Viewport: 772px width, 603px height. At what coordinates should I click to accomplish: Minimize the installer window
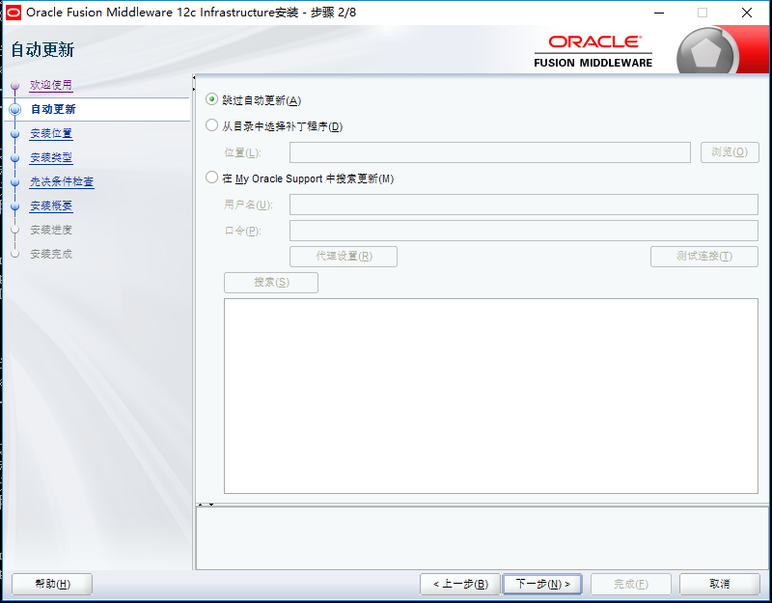coord(659,13)
